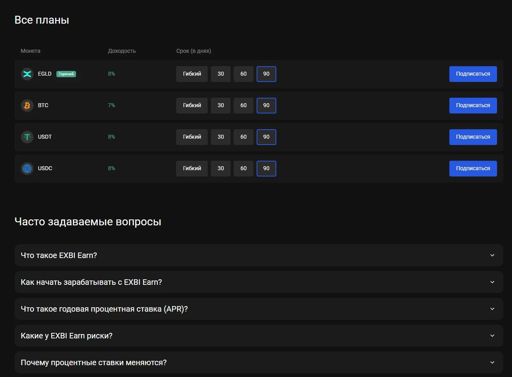Viewport: 512px width, 377px height.
Task: Select 90-day term for EGLD
Action: [266, 74]
